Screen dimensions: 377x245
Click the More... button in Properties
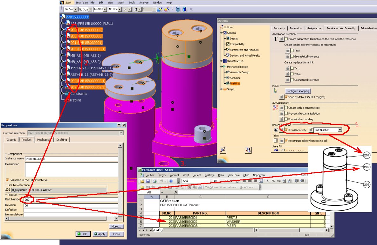pos(116,227)
